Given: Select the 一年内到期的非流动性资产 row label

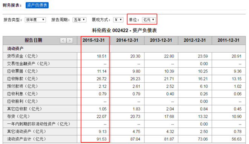Looking at the screenshot, I should pyautogui.click(x=38, y=124).
